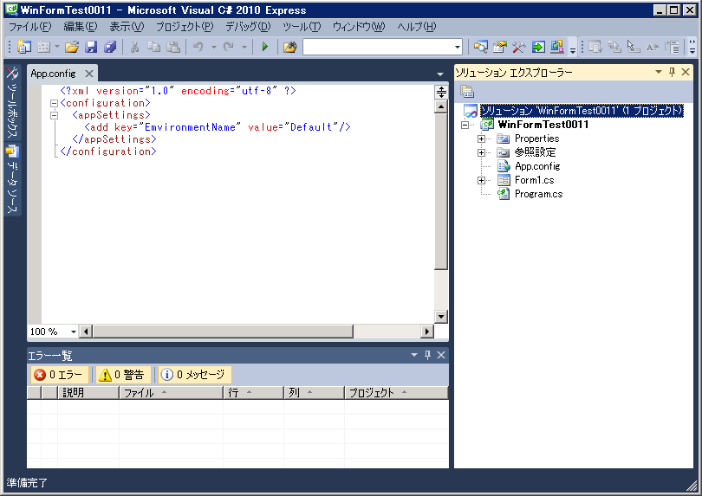The image size is (702, 496).
Task: Expand the Properties tree node
Action: click(x=481, y=139)
